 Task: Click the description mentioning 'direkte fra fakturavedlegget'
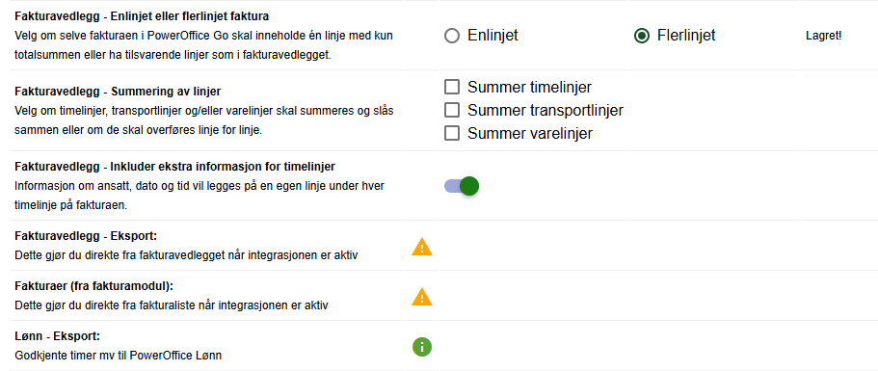186,255
